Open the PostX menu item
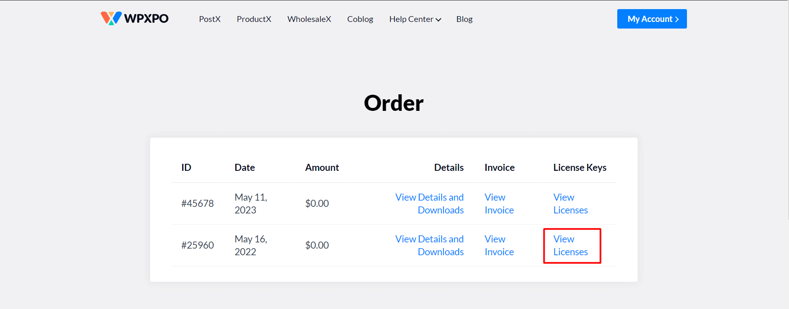 click(209, 19)
